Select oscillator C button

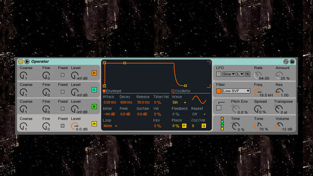click(94, 90)
